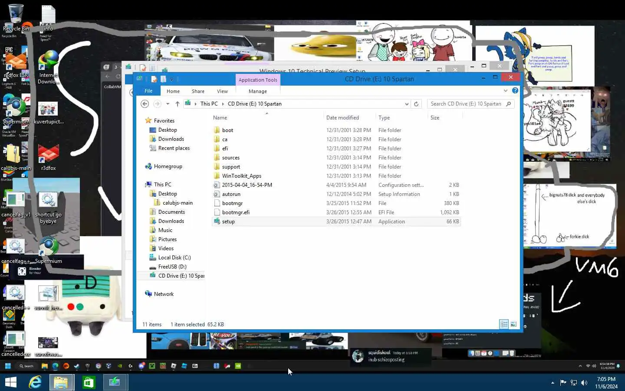Open Action Center flag tray icon

click(563, 383)
